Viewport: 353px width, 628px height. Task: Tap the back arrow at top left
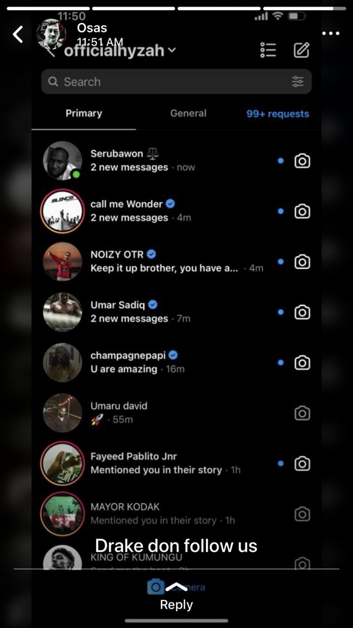tap(18, 35)
